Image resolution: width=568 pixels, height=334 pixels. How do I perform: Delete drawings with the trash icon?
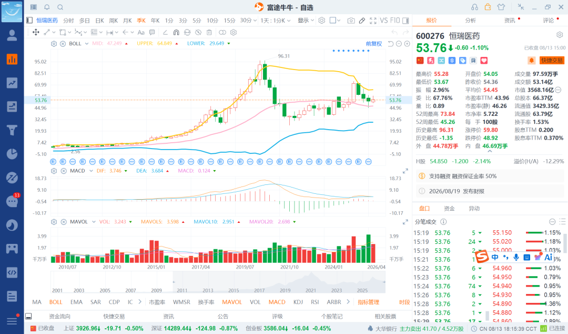coord(209,32)
